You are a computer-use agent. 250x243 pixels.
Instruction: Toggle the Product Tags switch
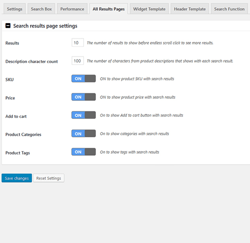click(84, 152)
